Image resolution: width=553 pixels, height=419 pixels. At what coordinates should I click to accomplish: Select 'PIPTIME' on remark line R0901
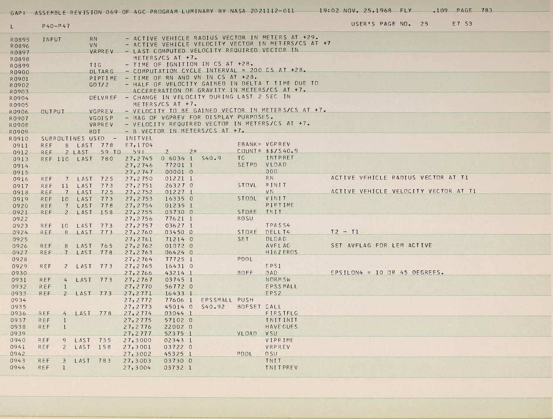tap(103, 78)
